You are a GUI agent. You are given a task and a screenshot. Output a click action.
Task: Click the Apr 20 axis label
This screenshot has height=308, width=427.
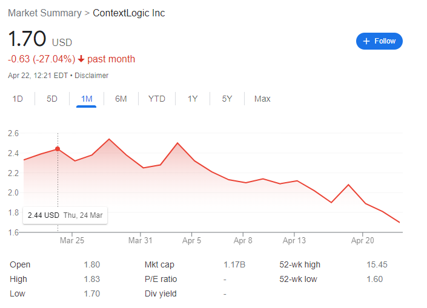click(x=363, y=240)
